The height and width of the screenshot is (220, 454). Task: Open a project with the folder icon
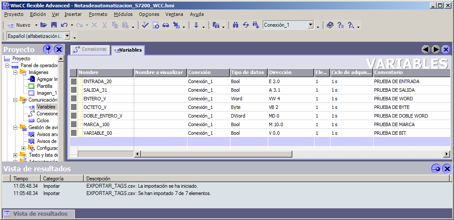coord(44,25)
